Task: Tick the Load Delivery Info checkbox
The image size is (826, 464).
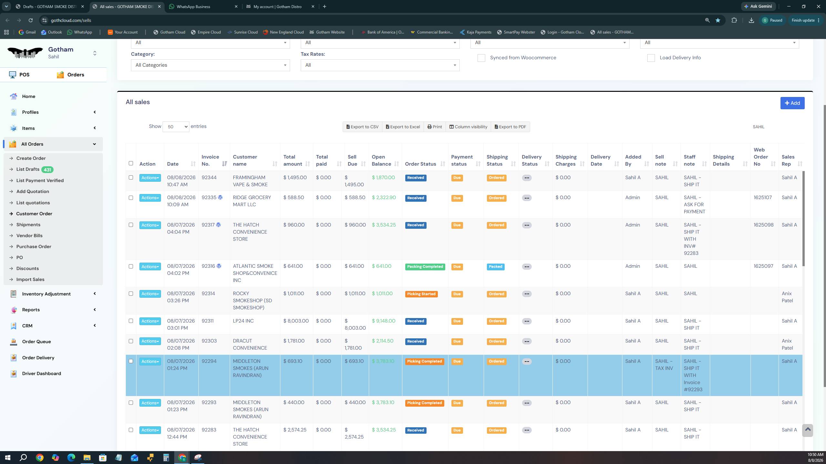Action: coord(651,58)
